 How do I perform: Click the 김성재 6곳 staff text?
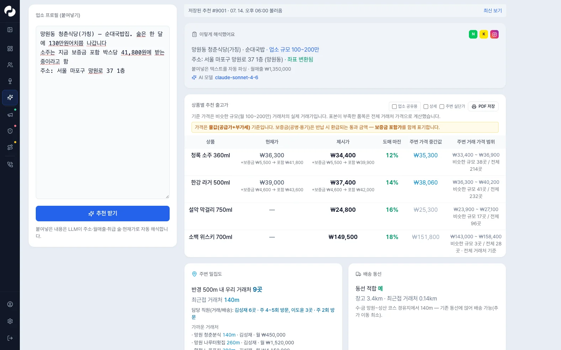(x=245, y=310)
